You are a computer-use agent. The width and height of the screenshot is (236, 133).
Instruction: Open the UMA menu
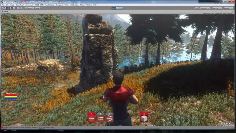point(42,5)
